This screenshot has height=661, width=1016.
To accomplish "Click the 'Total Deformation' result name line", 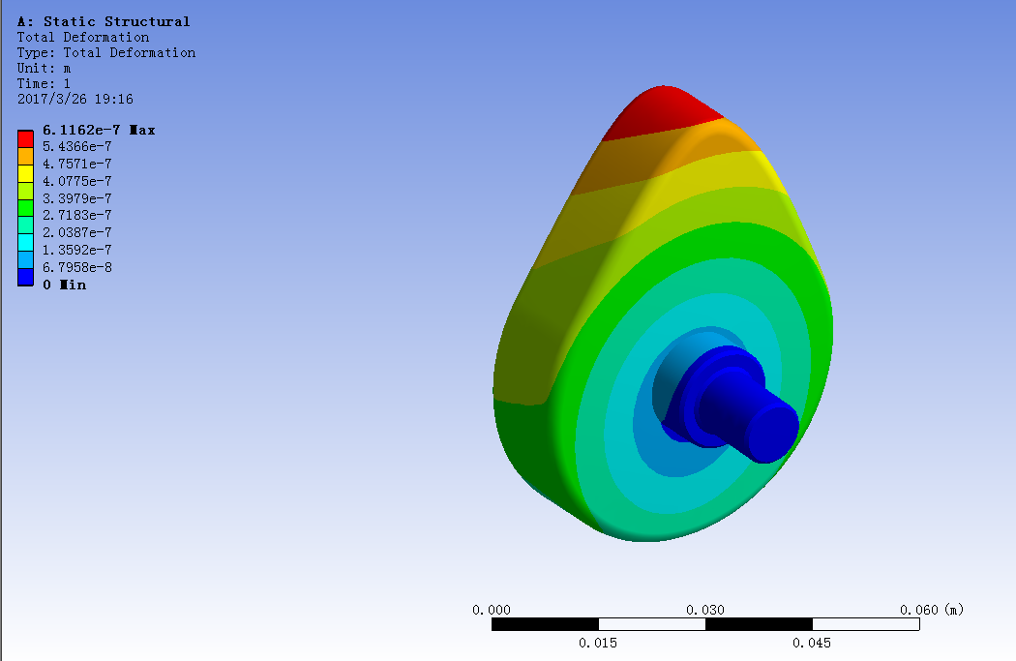I will click(x=83, y=37).
